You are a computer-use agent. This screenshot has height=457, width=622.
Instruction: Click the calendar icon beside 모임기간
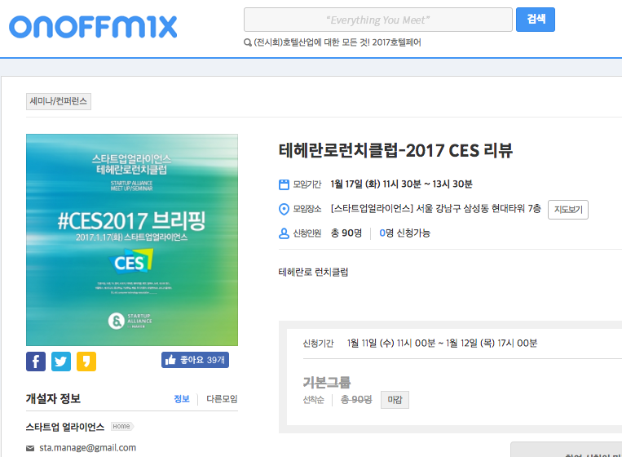point(284,184)
